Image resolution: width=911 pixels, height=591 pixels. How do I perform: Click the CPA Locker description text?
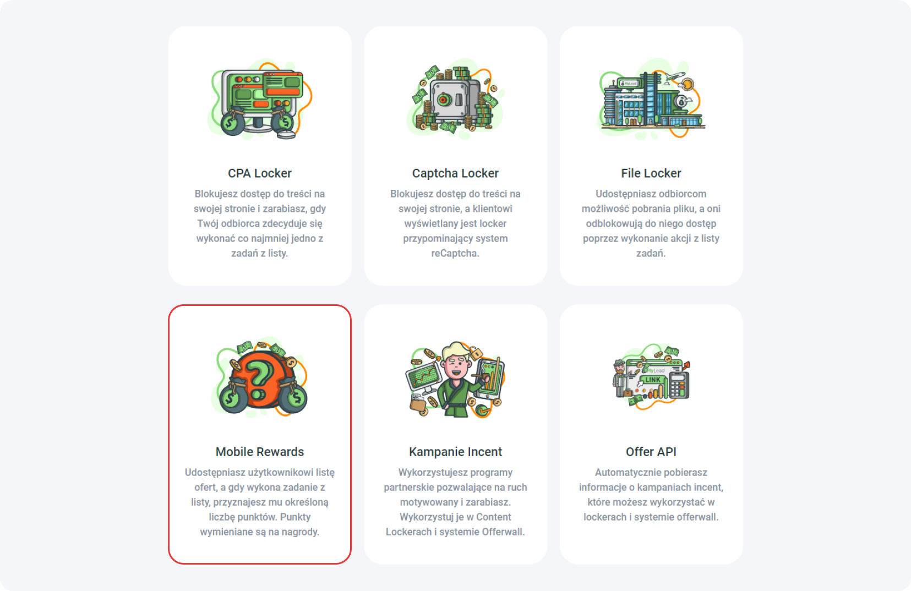260,223
